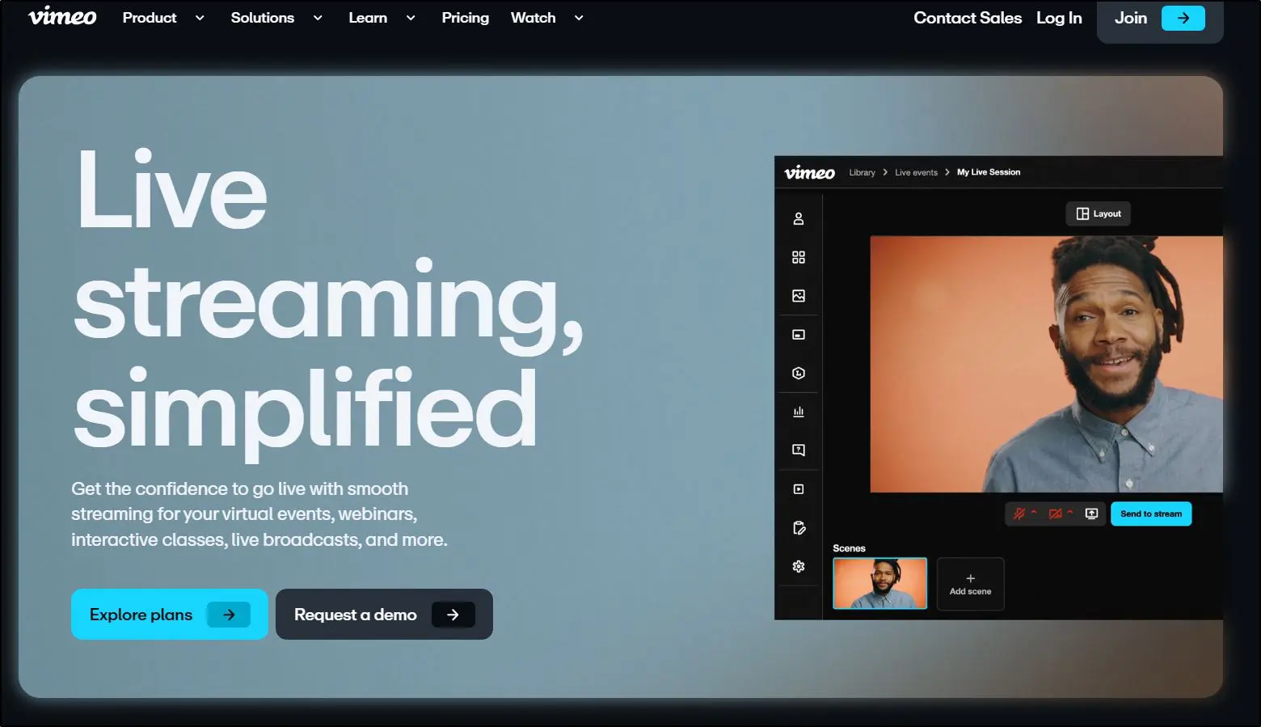Click the screen share icon

(x=1091, y=514)
